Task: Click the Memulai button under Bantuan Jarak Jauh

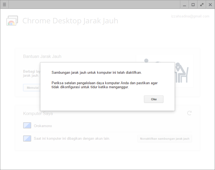Action: pos(32,88)
